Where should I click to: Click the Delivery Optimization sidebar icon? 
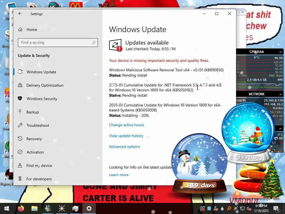(20, 85)
